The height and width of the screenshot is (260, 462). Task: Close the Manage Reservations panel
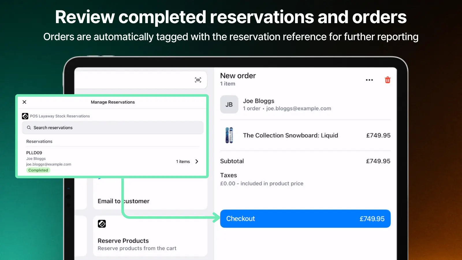25,102
